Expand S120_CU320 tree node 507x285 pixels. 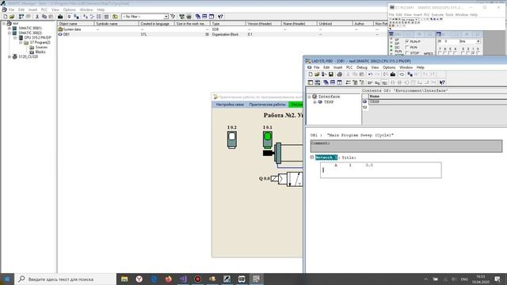[x=10, y=56]
